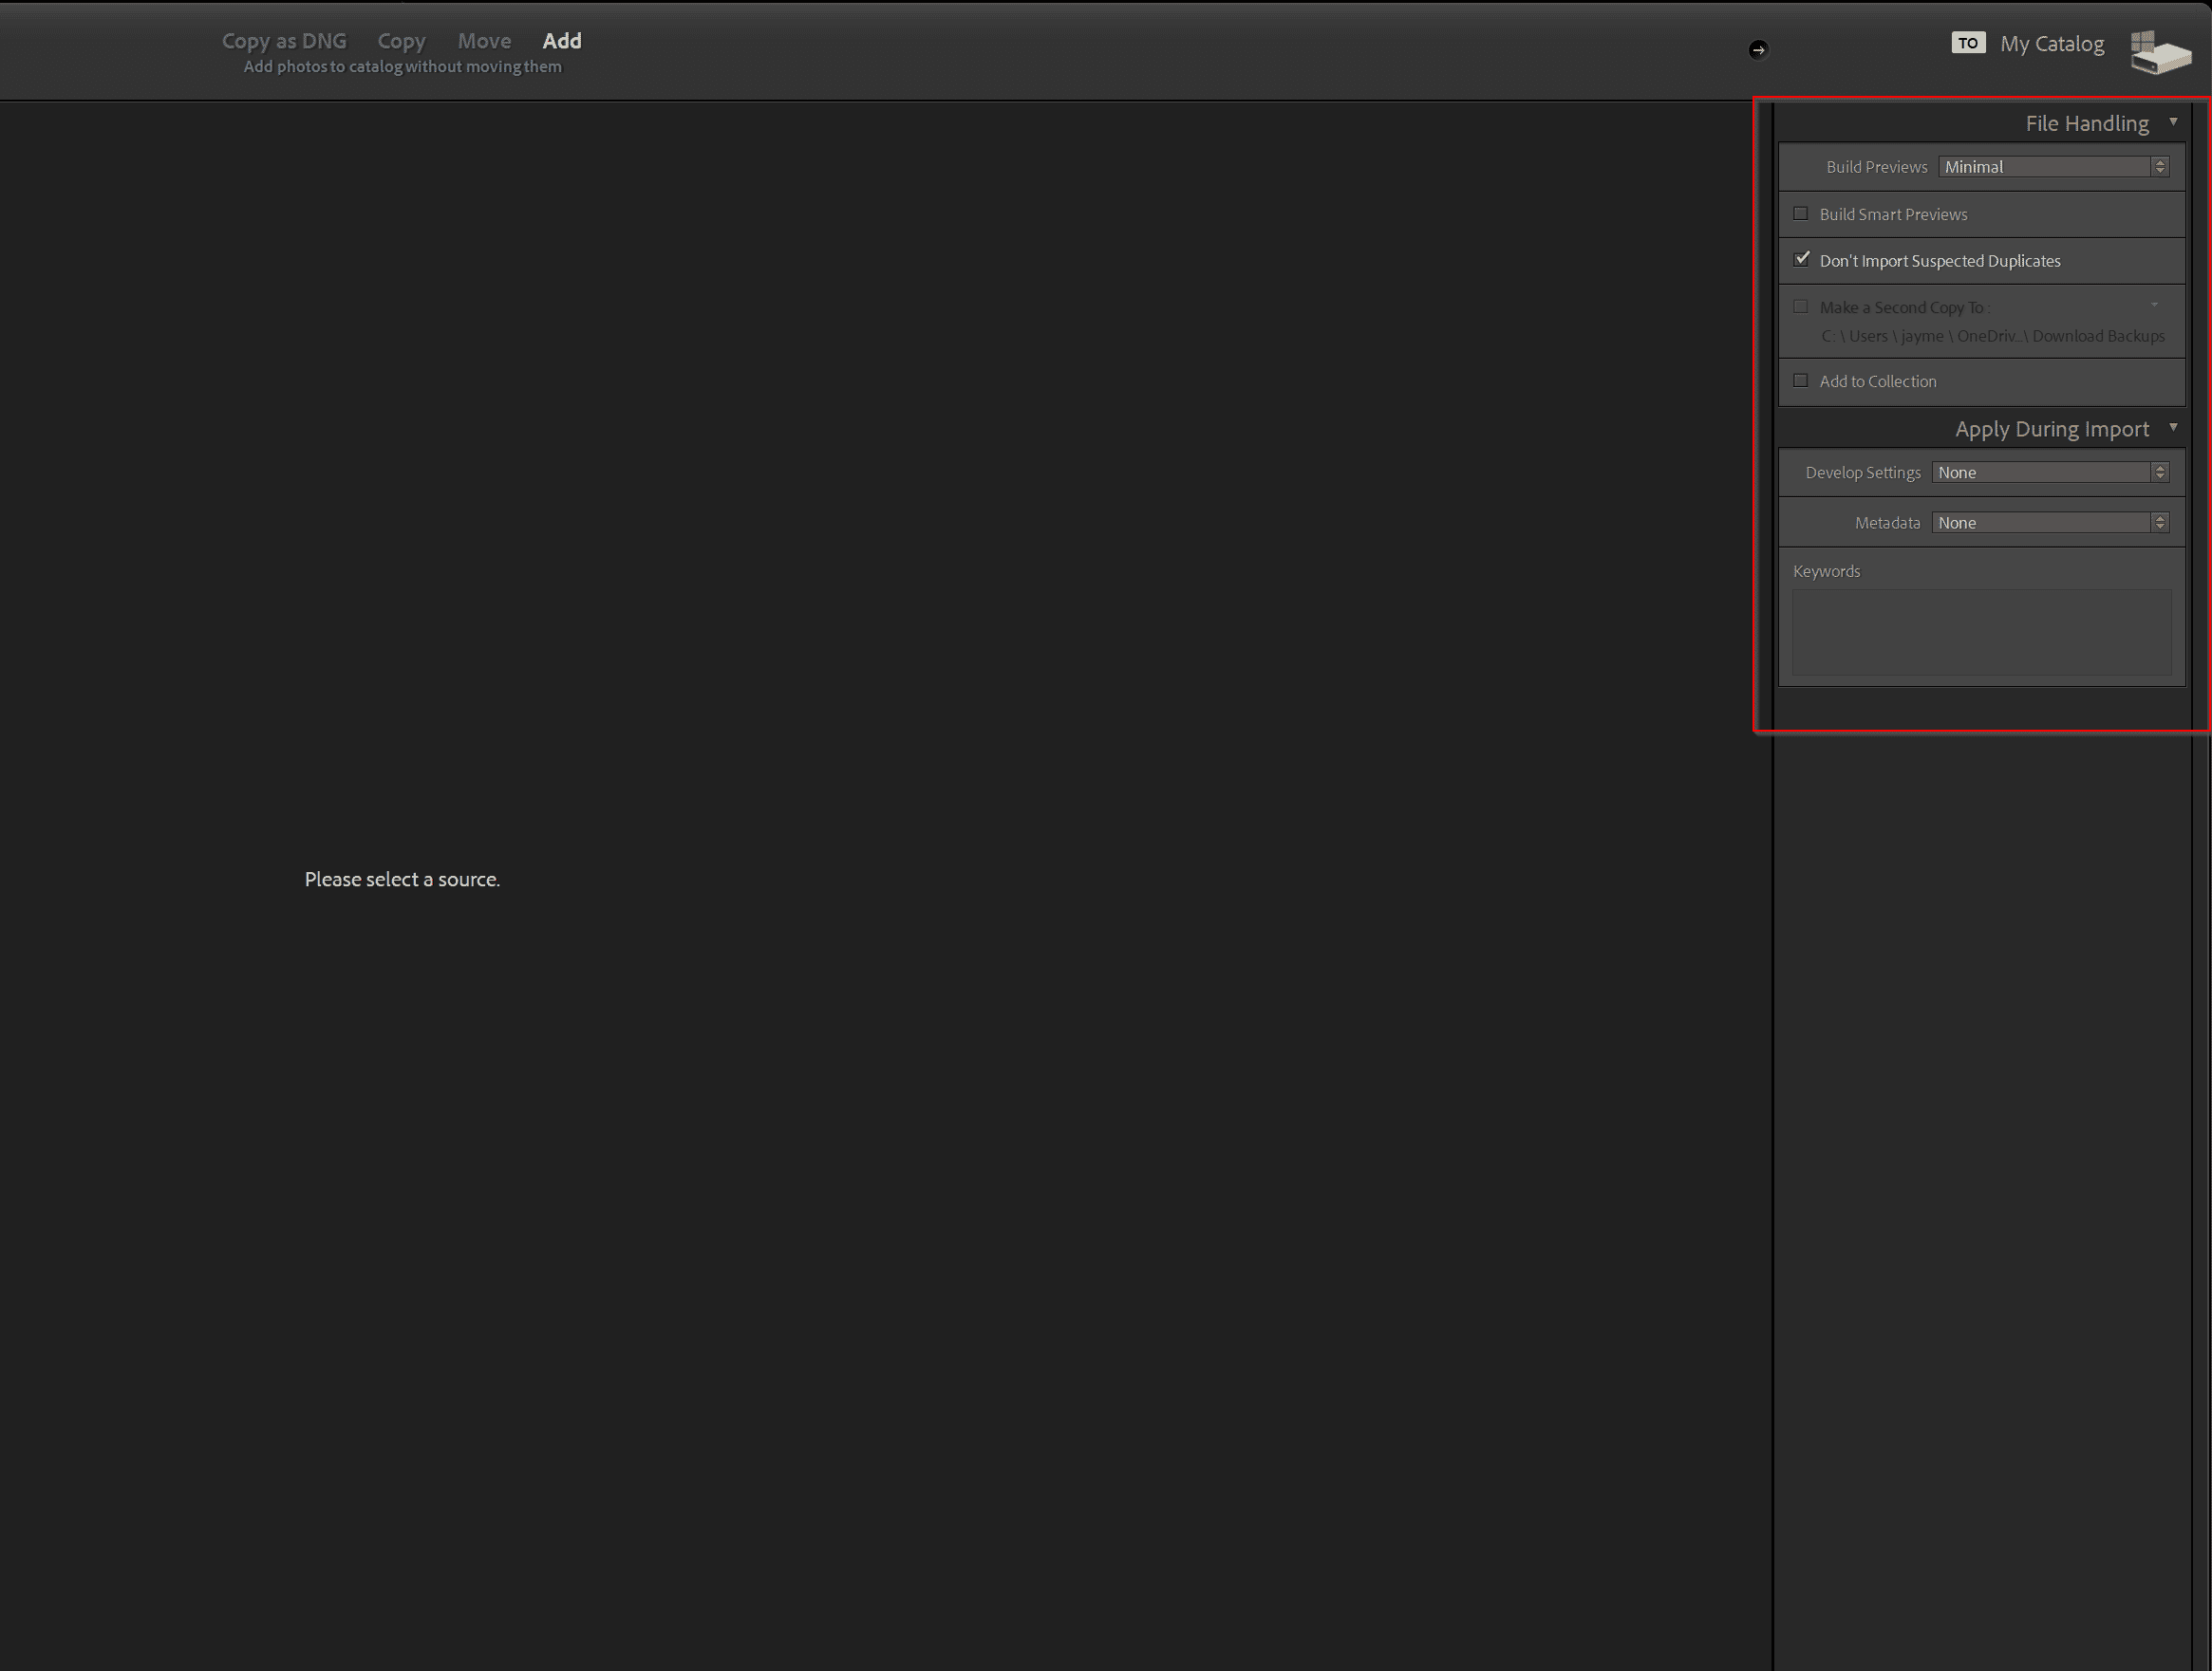Open the second copy location dropdown arrow
2212x1671 pixels.
(2154, 305)
